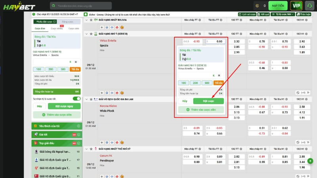Favorite the Serie B league star
This screenshot has width=317, height=178.
click(91, 34)
